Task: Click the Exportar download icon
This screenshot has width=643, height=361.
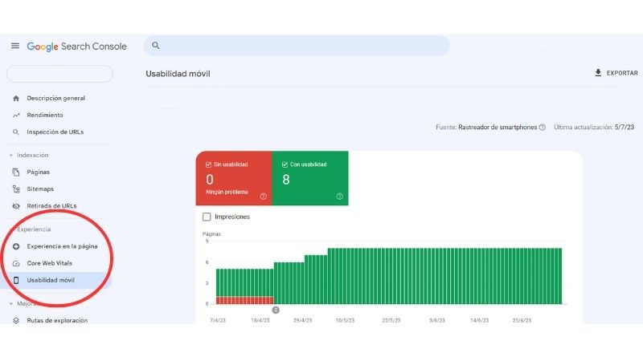Action: (x=598, y=73)
